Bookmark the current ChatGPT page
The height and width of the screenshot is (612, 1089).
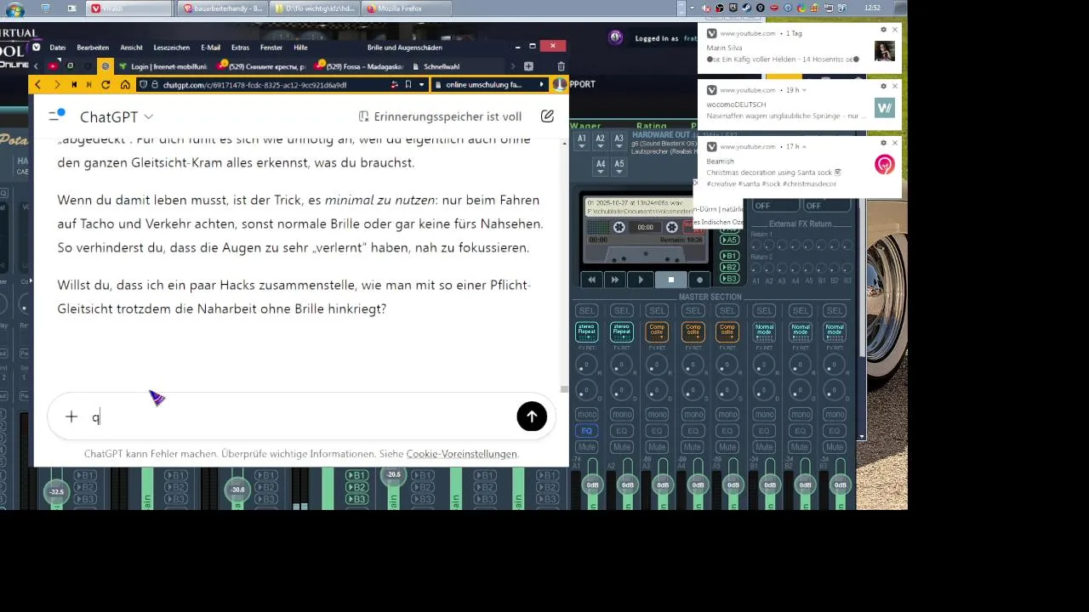click(x=408, y=85)
